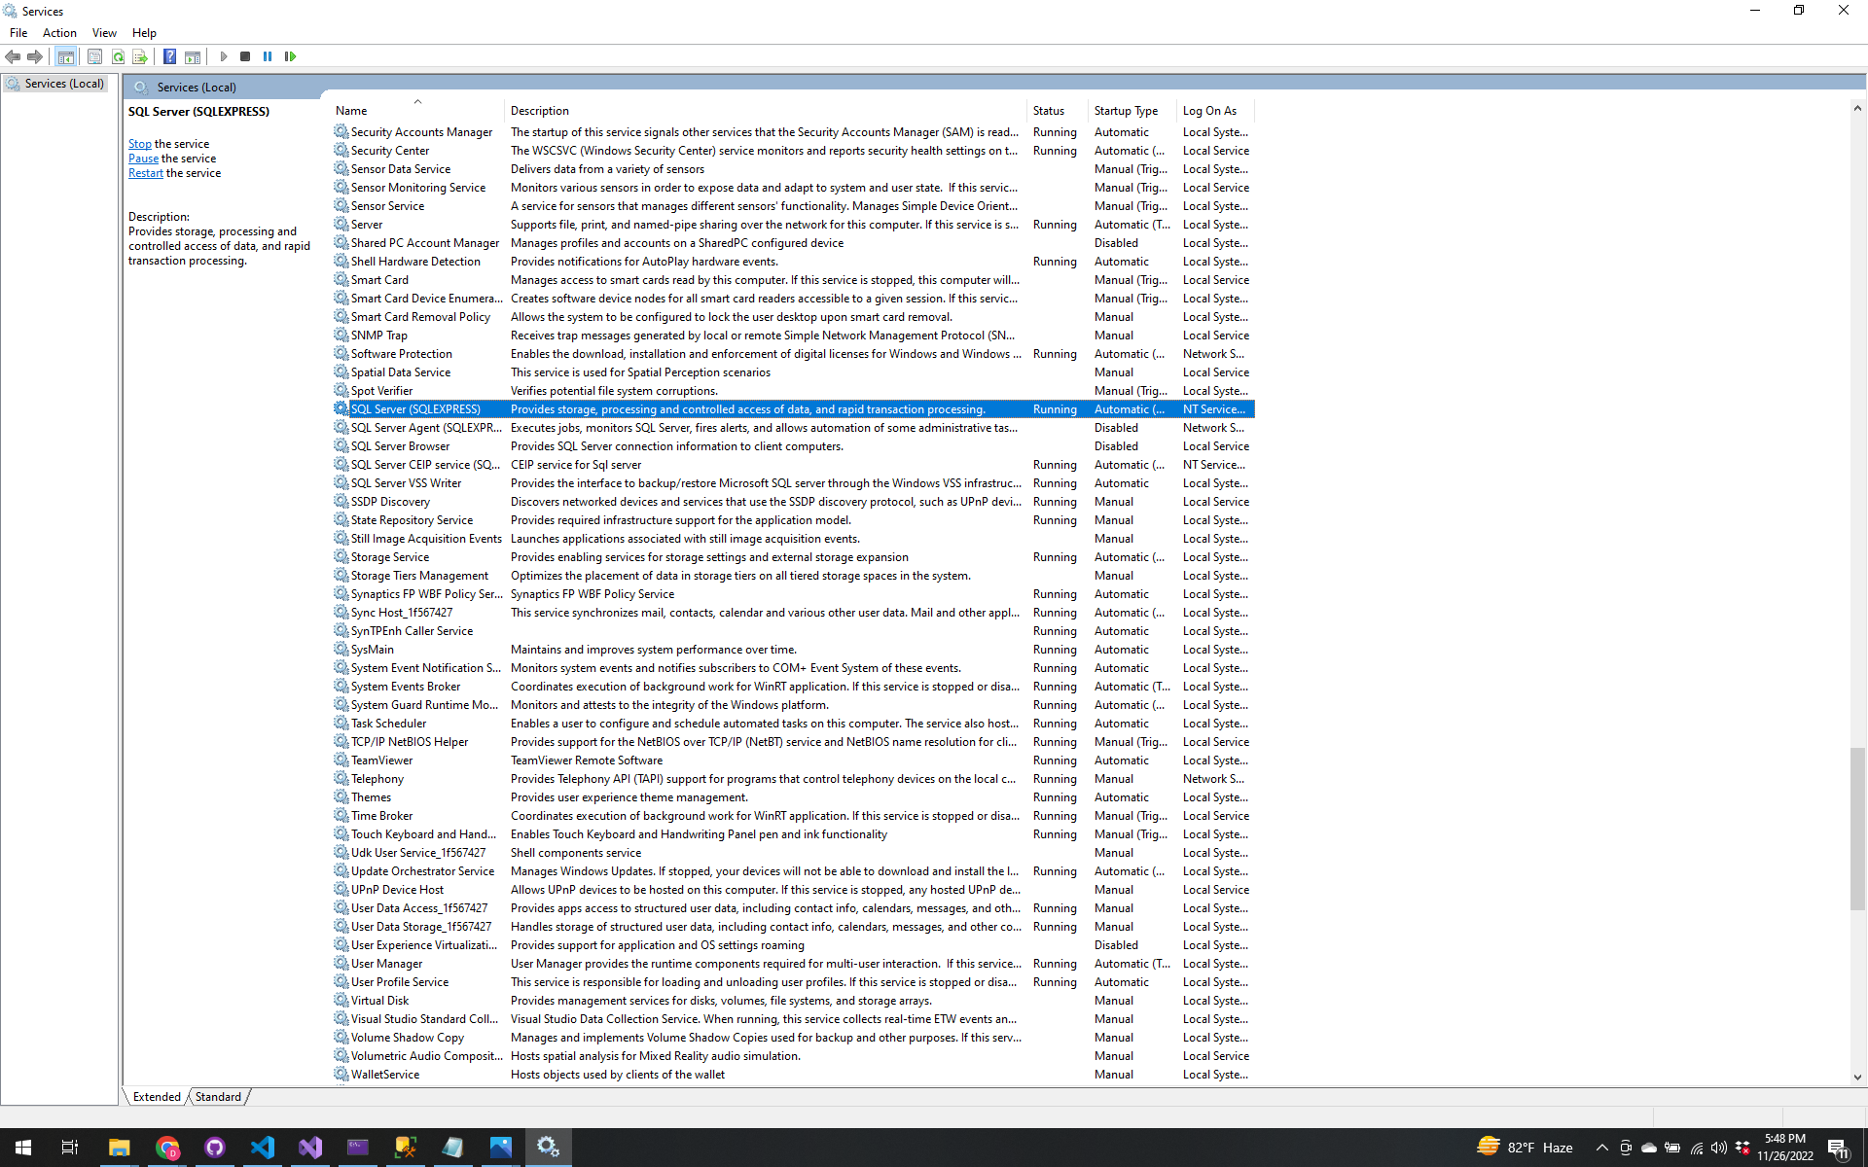This screenshot has height=1167, width=1868.
Task: Click the Refresh toolbar icon
Action: click(x=118, y=56)
